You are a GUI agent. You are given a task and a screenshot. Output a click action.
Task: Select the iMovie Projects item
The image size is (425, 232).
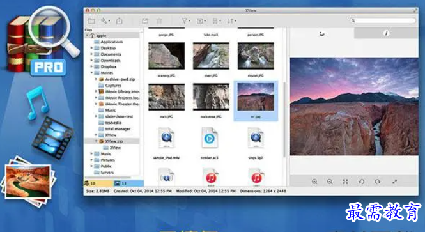pyautogui.click(x=119, y=98)
